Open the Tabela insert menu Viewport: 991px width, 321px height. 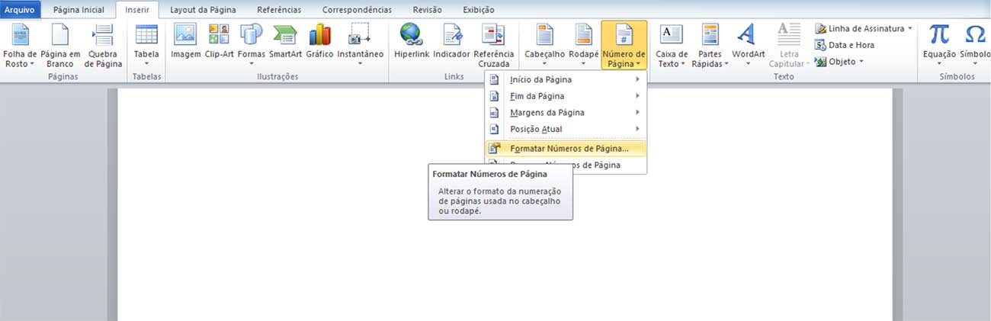146,45
